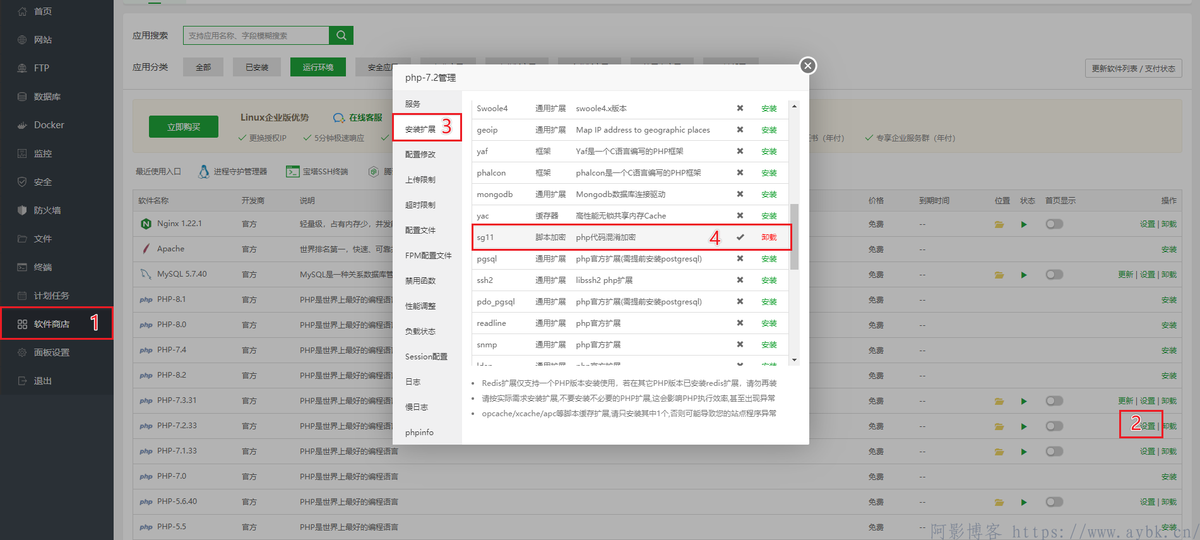Click the green play status for Nginx
This screenshot has width=1200, height=540.
click(x=1024, y=224)
